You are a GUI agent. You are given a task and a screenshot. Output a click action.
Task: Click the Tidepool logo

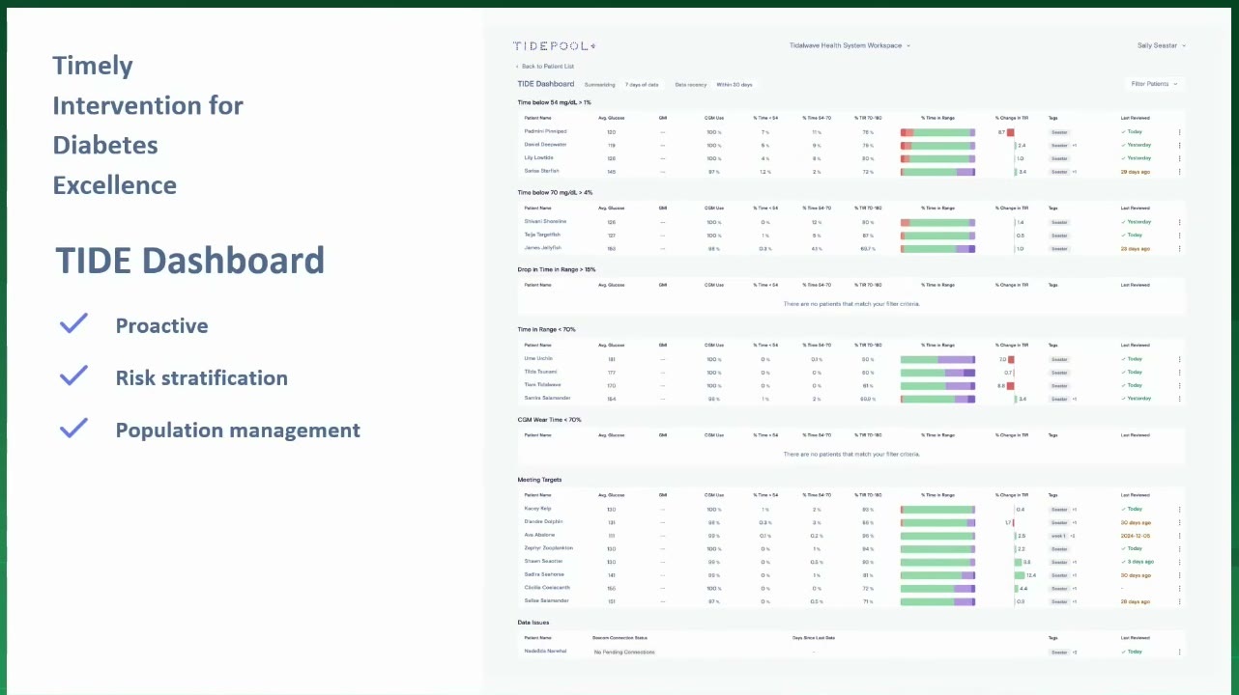tap(555, 45)
